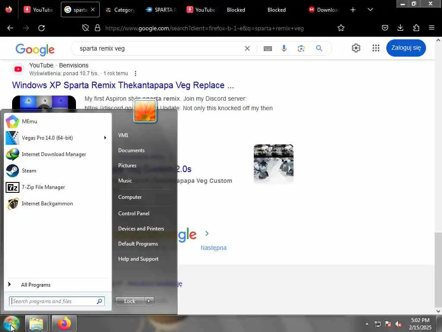This screenshot has height=332, width=442.
Task: Click the Firefox taskbar icon
Action: point(64,324)
